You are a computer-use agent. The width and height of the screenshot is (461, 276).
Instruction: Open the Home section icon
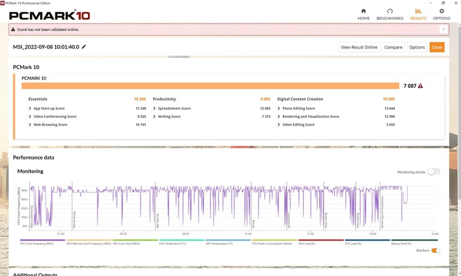[364, 11]
